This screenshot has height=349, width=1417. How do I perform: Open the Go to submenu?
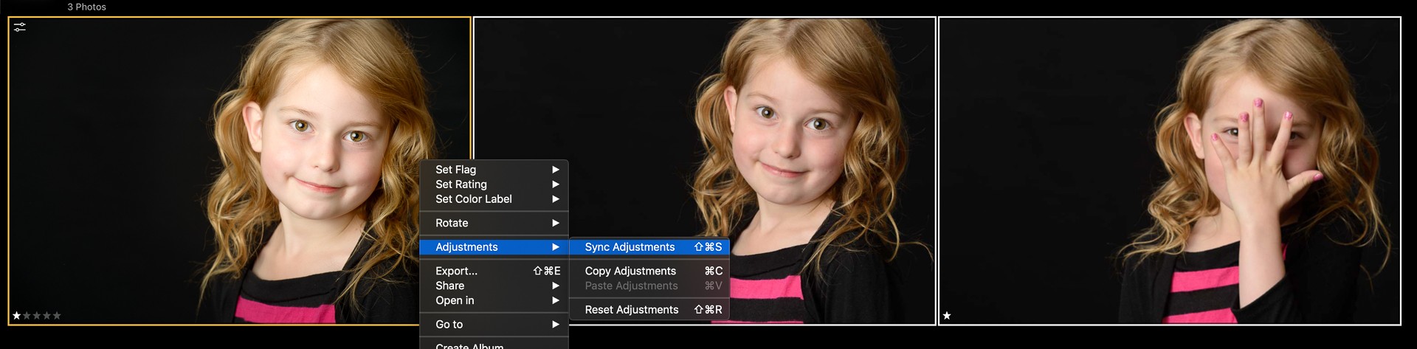449,325
